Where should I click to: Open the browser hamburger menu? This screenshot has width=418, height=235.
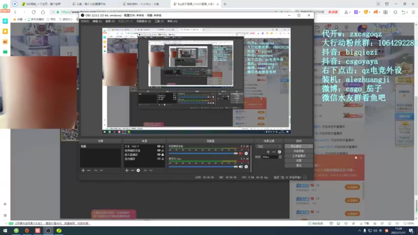pos(413,12)
